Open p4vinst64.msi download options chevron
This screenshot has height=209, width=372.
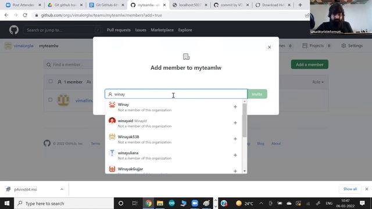[x=62, y=189]
